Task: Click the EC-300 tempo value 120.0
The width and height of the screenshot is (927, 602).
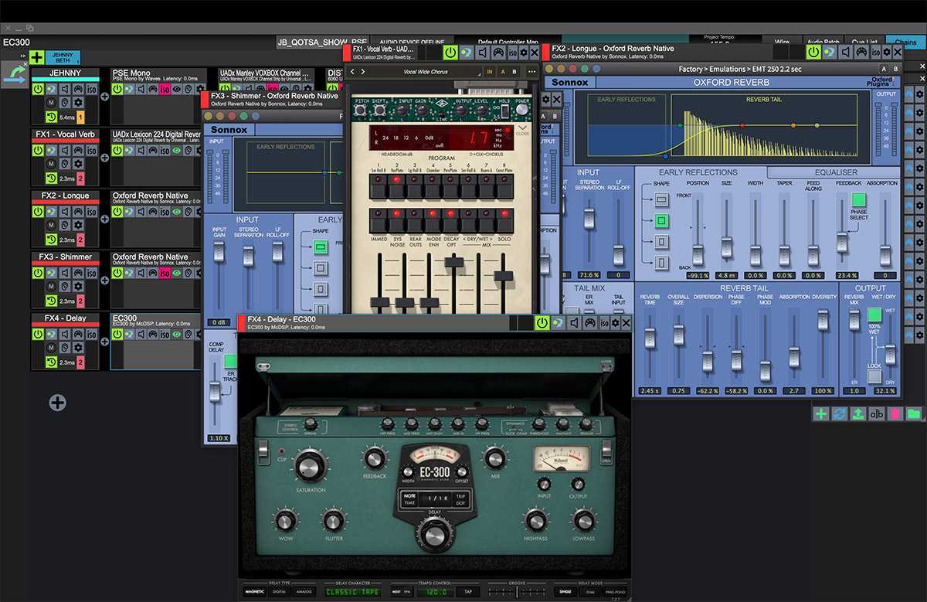Action: 435,592
